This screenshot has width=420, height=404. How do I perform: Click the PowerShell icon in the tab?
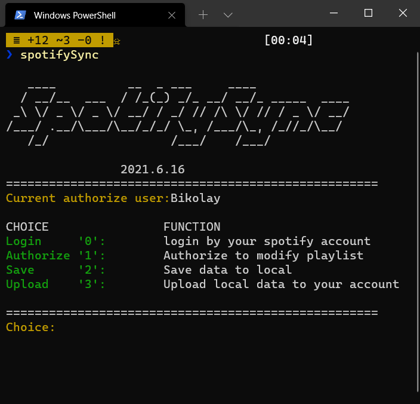tap(20, 15)
